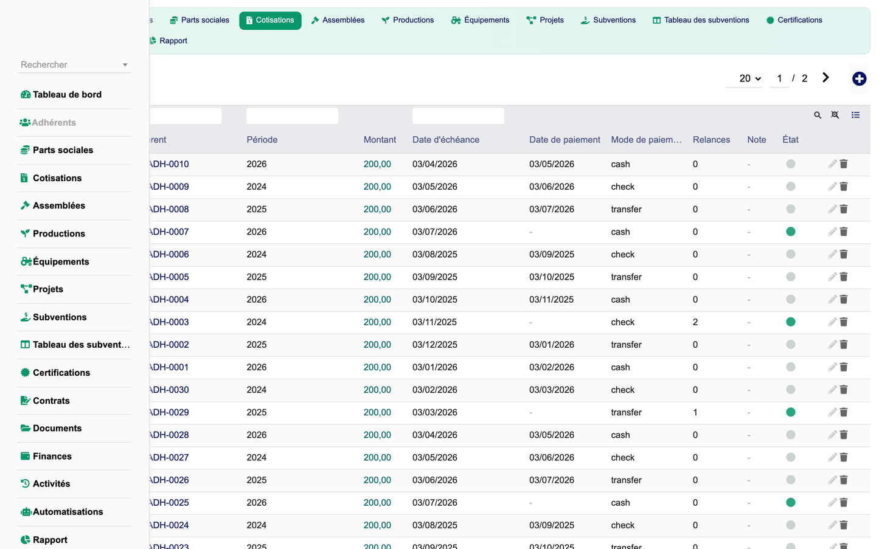Edit row ADH-0007 with pencil icon
Screen dimensions: 879x549
click(x=832, y=232)
